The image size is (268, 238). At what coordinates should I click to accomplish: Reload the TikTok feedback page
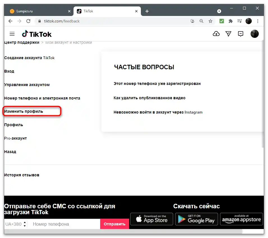(x=28, y=21)
